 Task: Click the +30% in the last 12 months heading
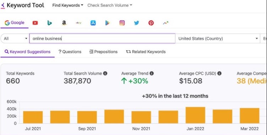[x=175, y=96]
